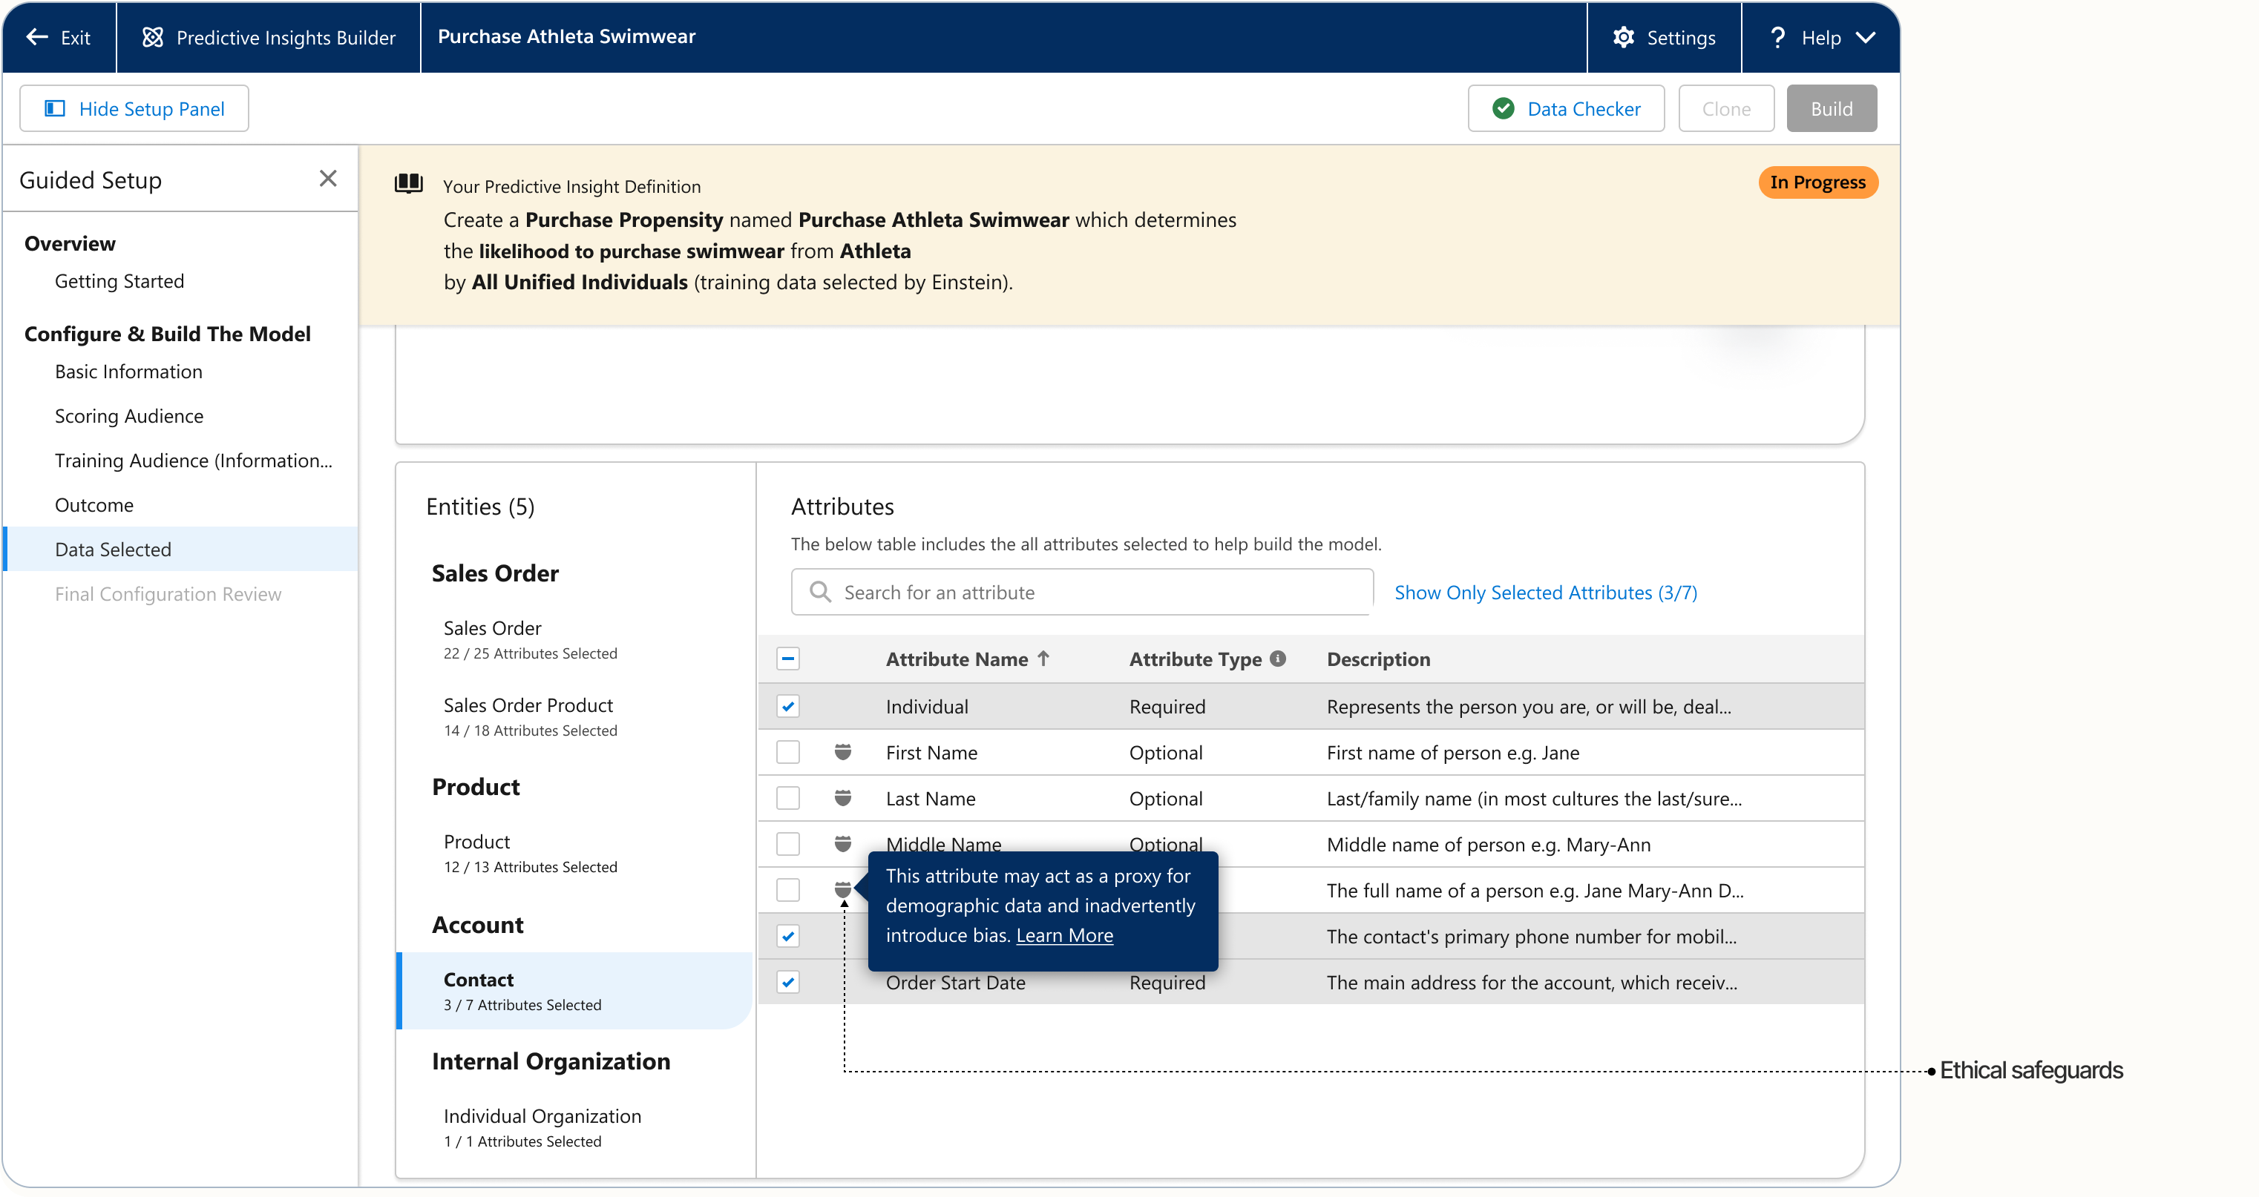Open Final Configuration Review step

168,594
